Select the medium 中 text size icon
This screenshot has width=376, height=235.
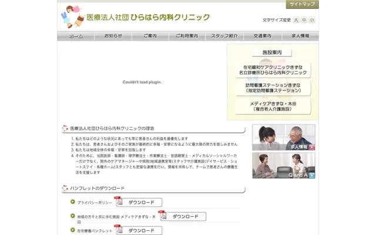304,20
